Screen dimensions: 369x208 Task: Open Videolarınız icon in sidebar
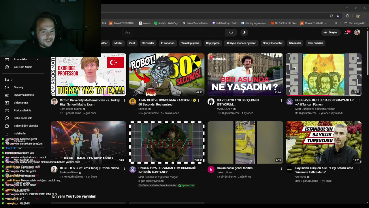7,103
